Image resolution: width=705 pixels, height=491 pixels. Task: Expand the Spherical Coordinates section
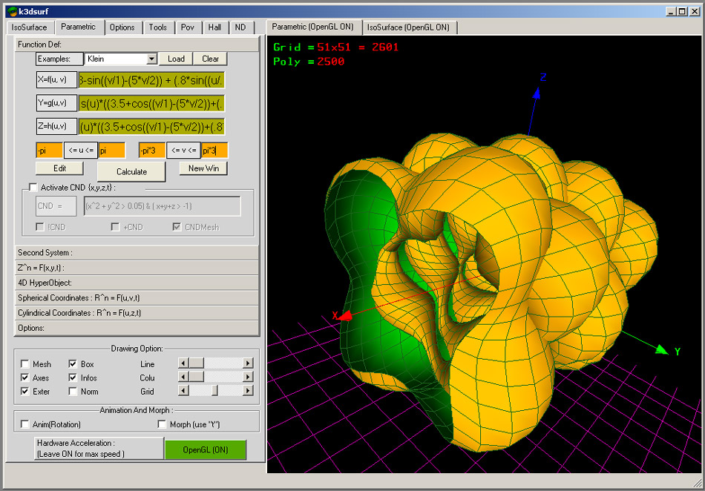click(x=137, y=298)
